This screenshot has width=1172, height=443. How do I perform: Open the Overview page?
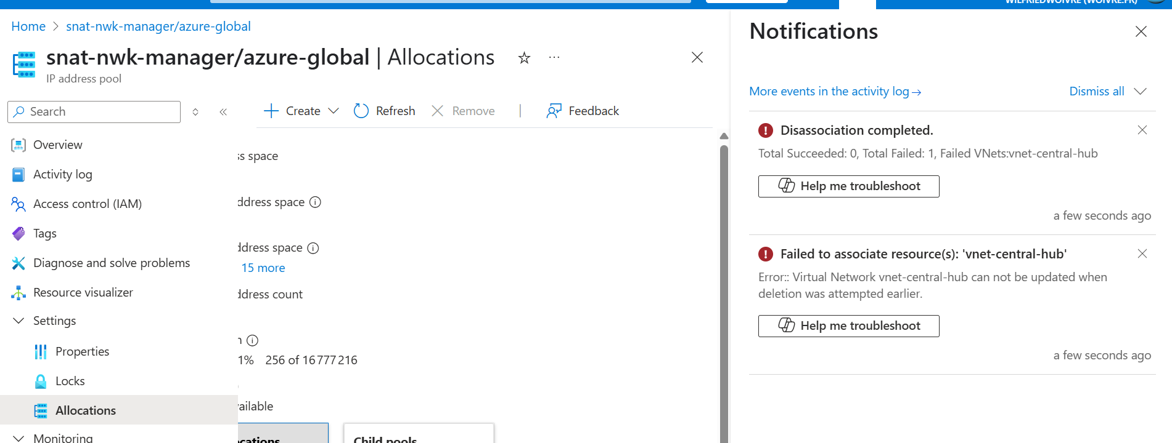tap(57, 145)
